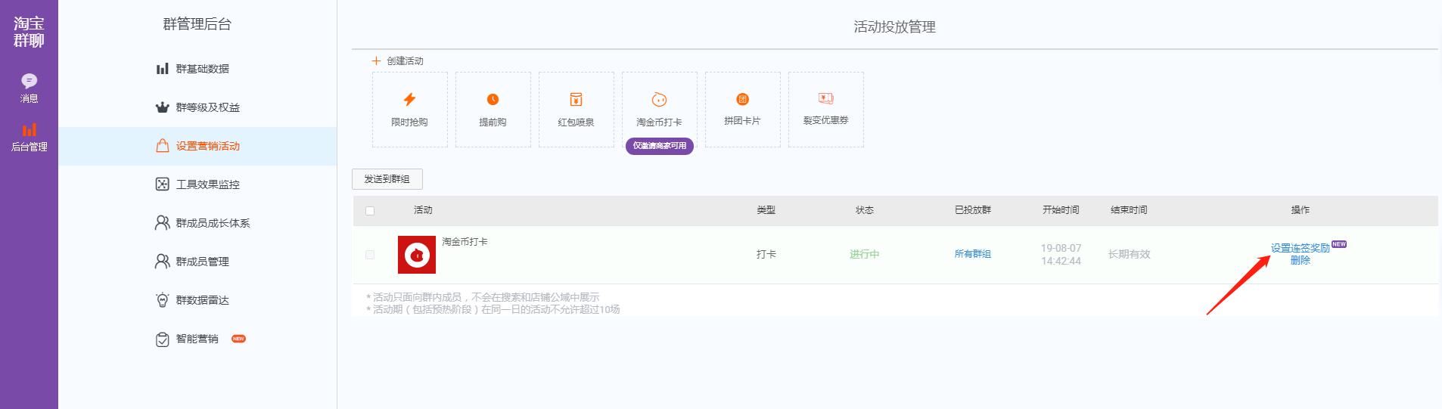This screenshot has height=409, width=1442.
Task: Click the 设置营销活动 shopping bag icon
Action: (162, 145)
